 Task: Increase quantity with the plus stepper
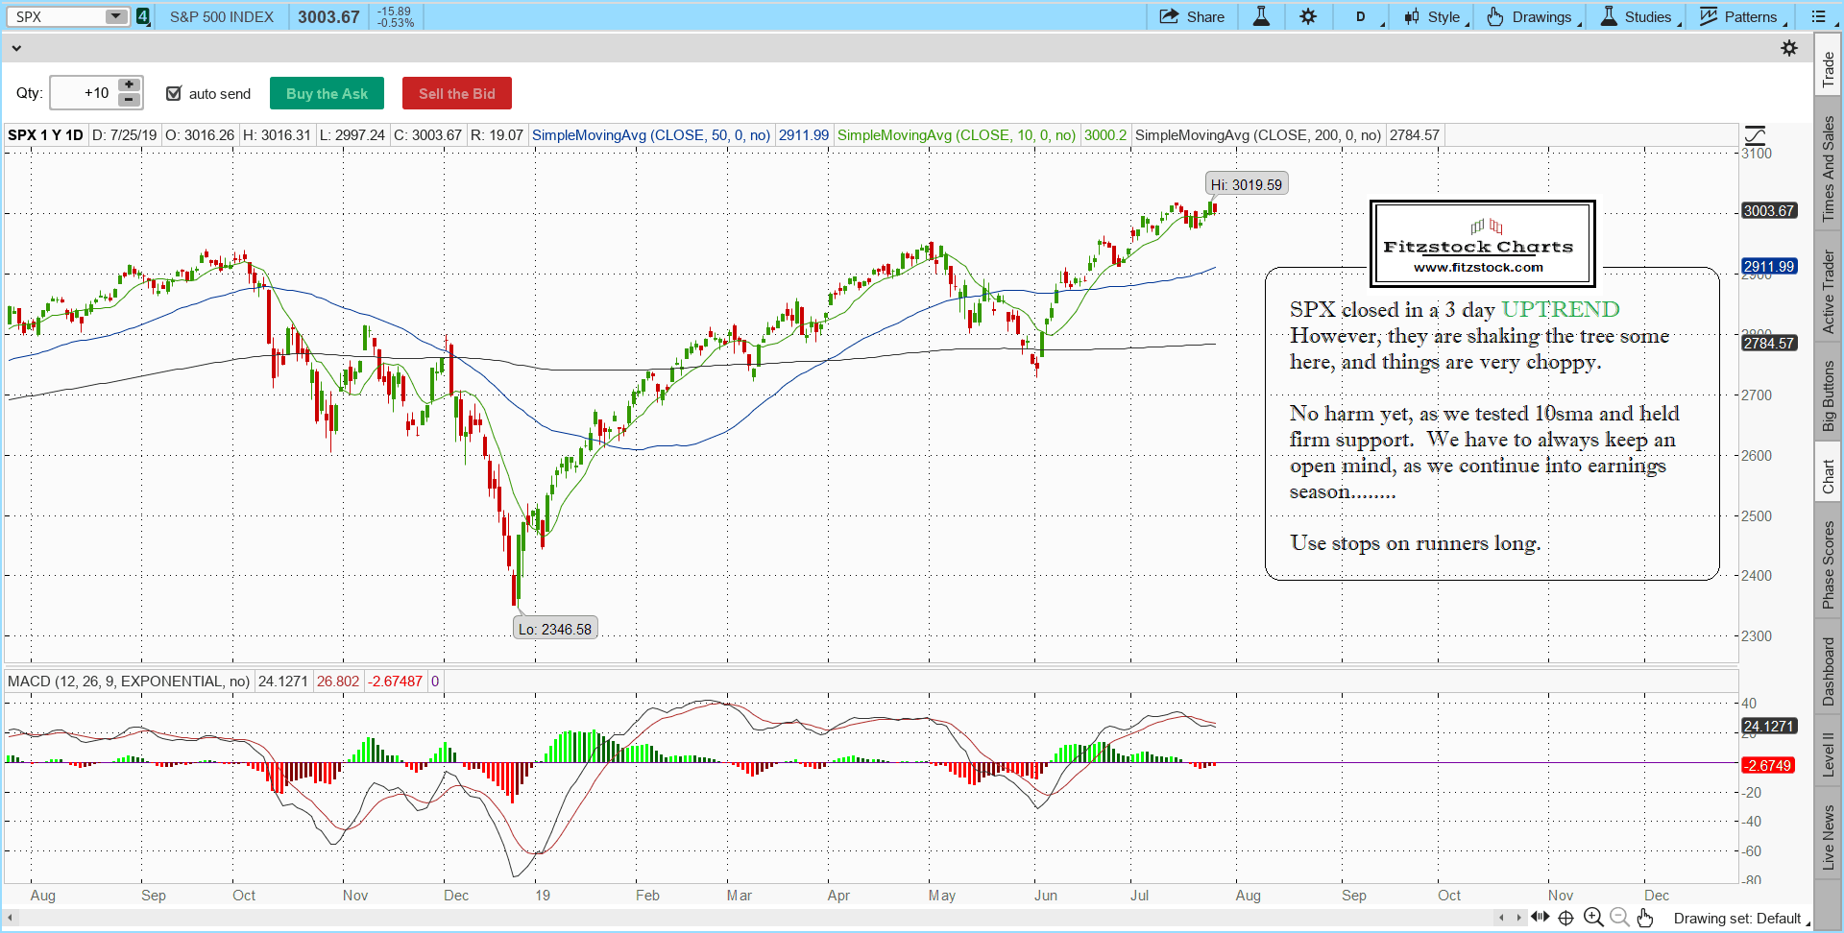point(129,85)
